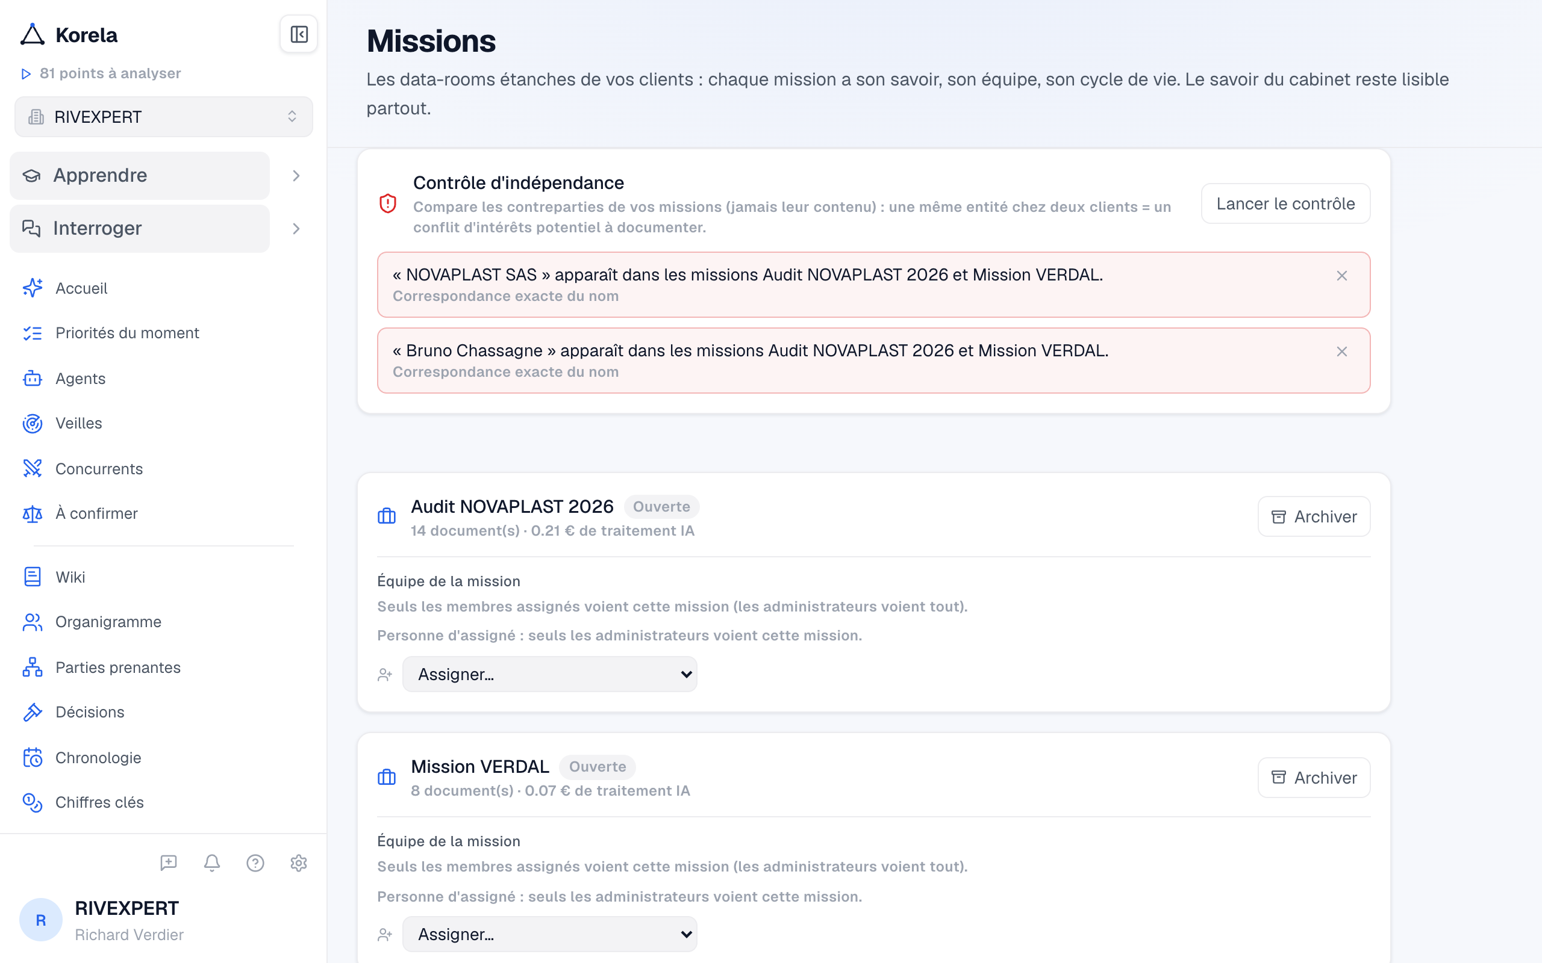1542x963 pixels.
Task: Click the Veilles radar icon
Action: (33, 424)
